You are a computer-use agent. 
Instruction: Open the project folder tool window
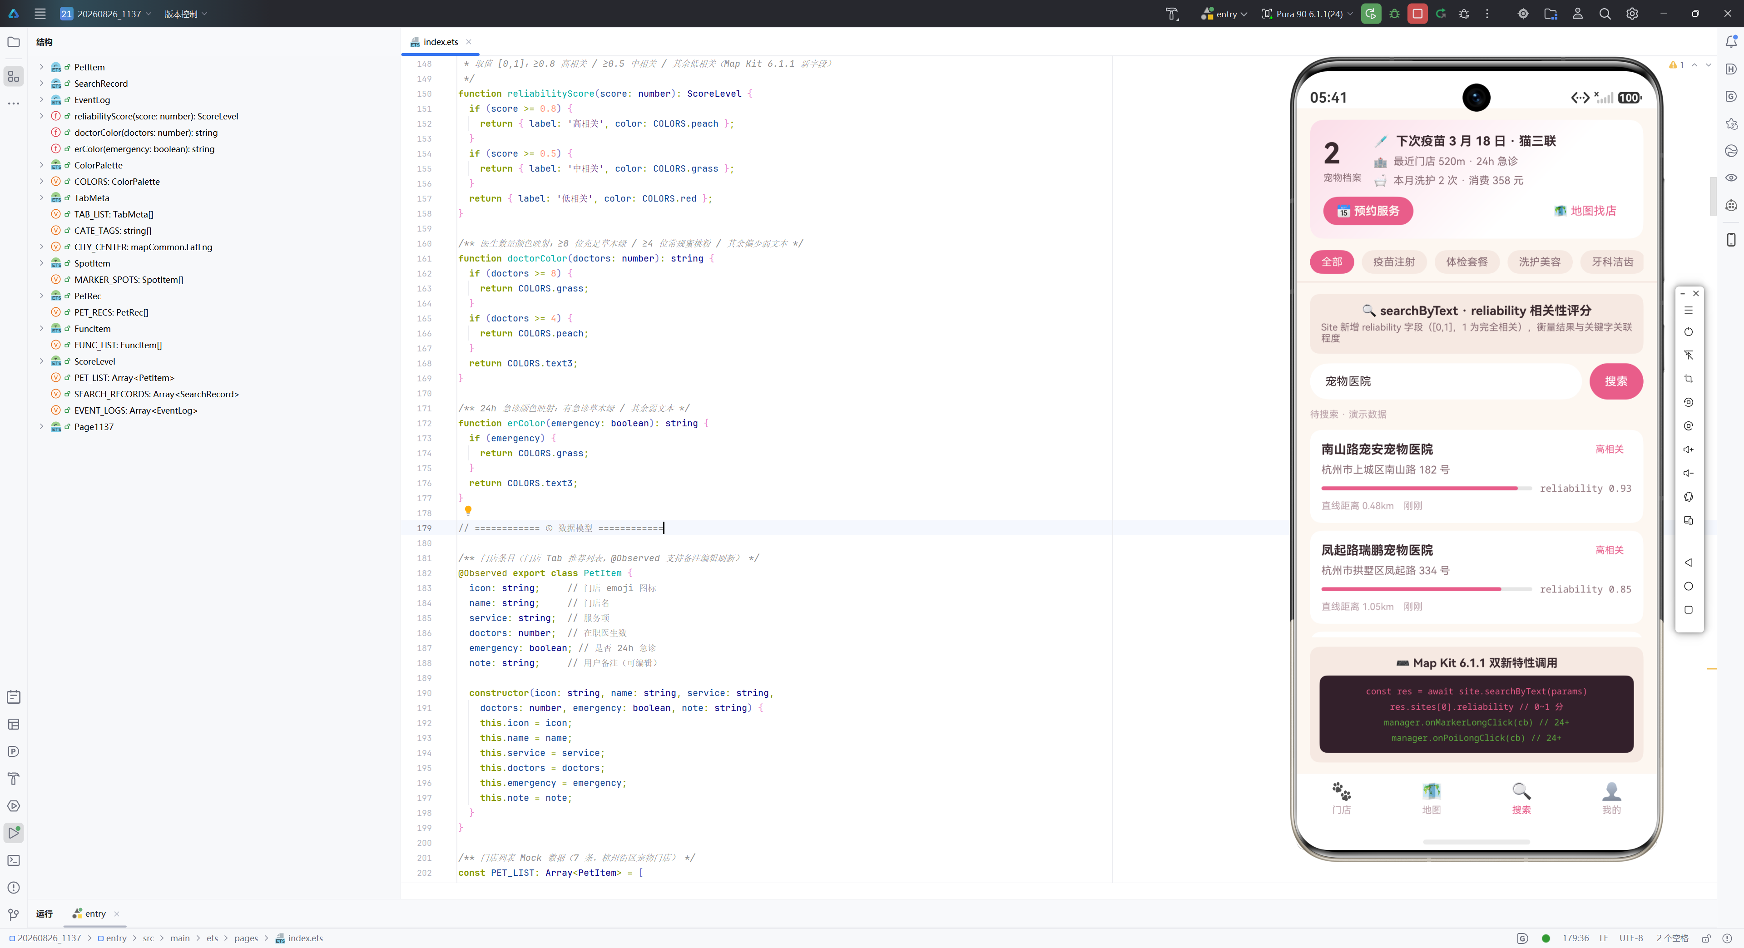click(14, 42)
